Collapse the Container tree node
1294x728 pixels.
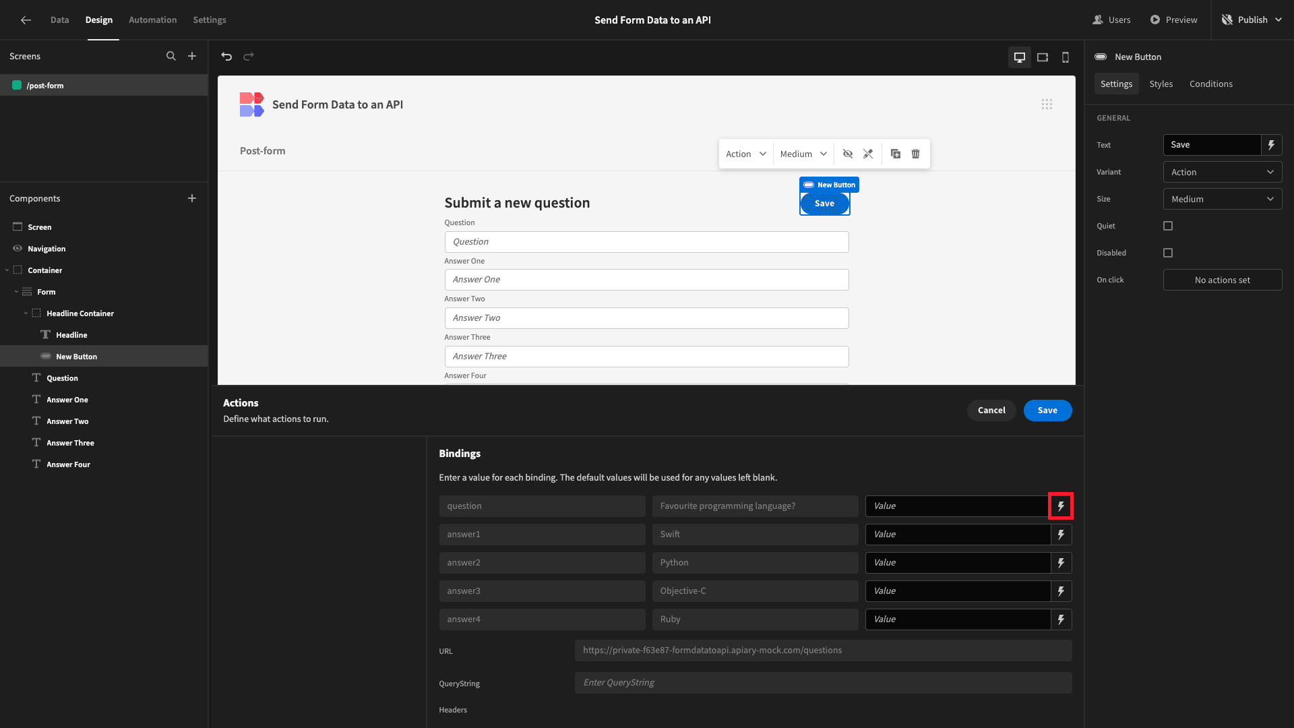click(7, 270)
